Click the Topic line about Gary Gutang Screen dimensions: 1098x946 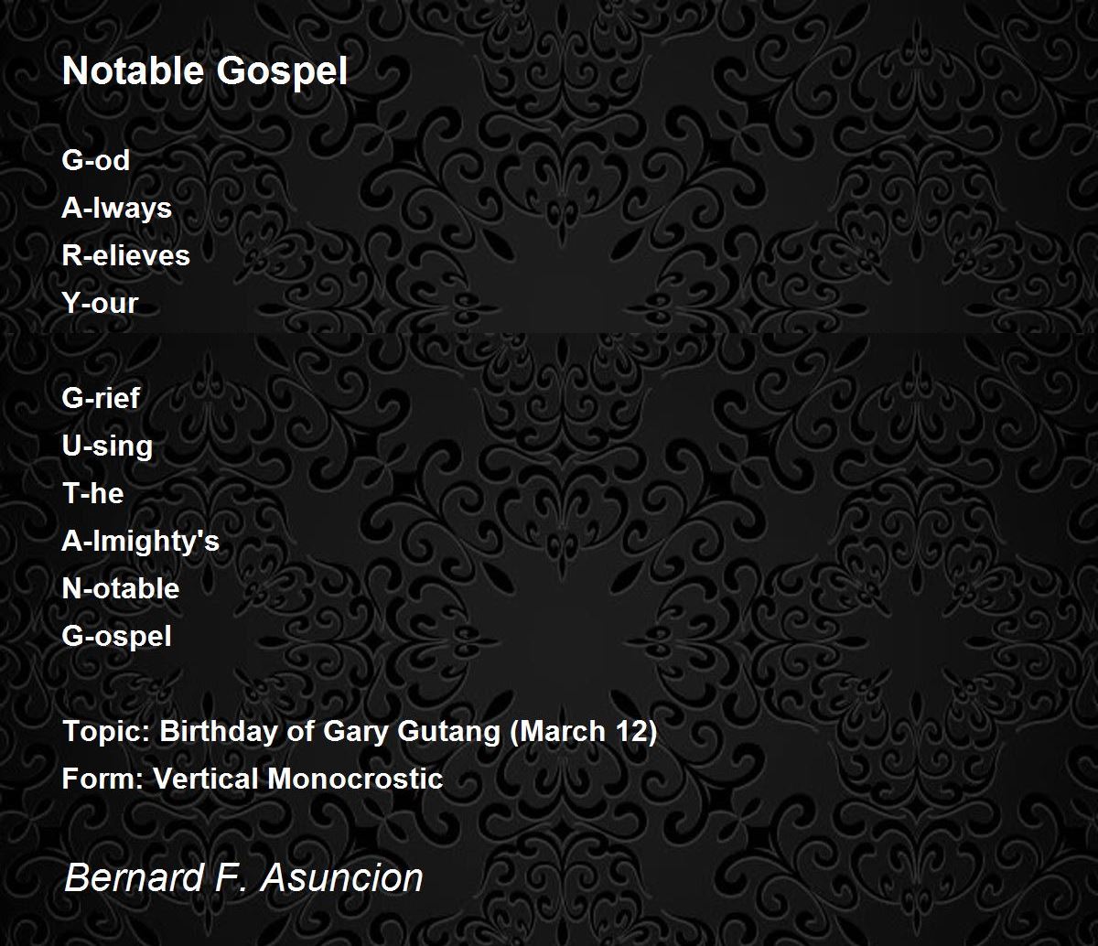tap(360, 732)
